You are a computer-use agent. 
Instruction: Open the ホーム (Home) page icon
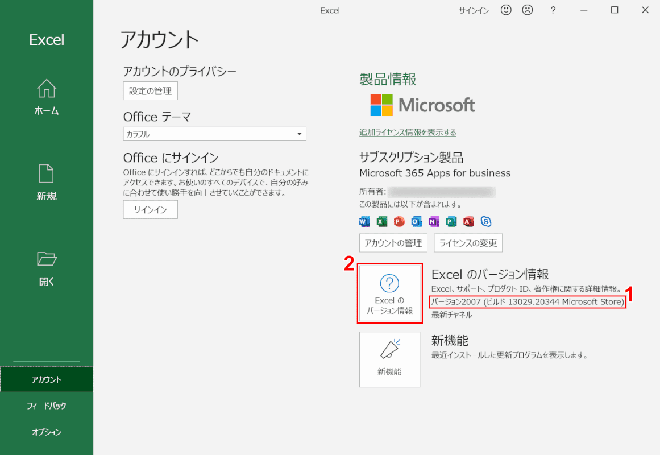click(46, 88)
